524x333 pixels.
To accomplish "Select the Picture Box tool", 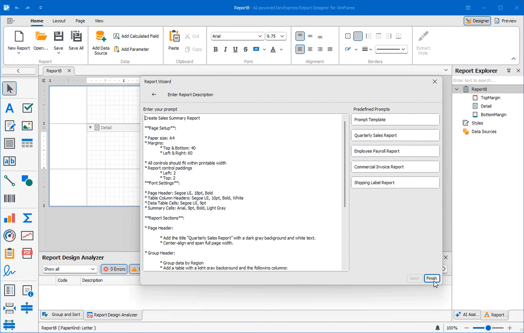I will coord(27,126).
